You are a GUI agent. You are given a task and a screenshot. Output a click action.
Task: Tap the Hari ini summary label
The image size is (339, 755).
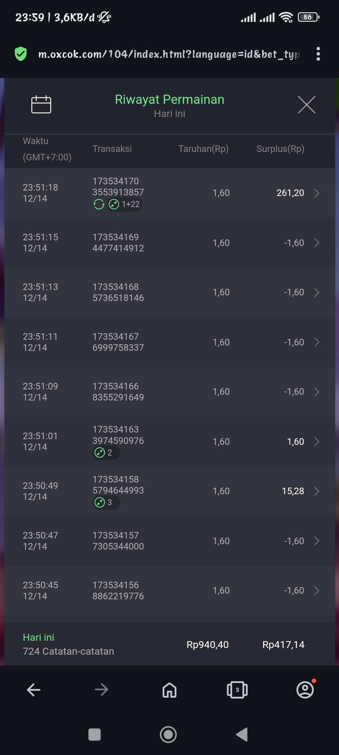(39, 637)
